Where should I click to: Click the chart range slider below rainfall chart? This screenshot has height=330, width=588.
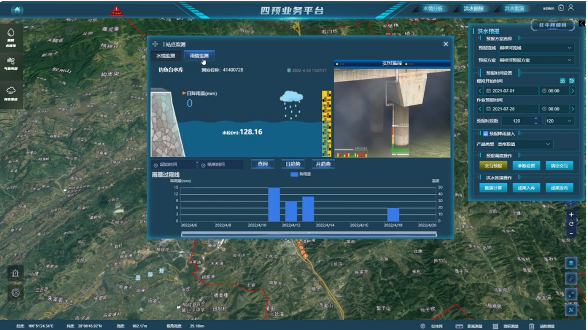309,234
